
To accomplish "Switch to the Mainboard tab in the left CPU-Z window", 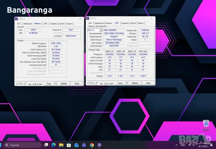I will point(28,24).
